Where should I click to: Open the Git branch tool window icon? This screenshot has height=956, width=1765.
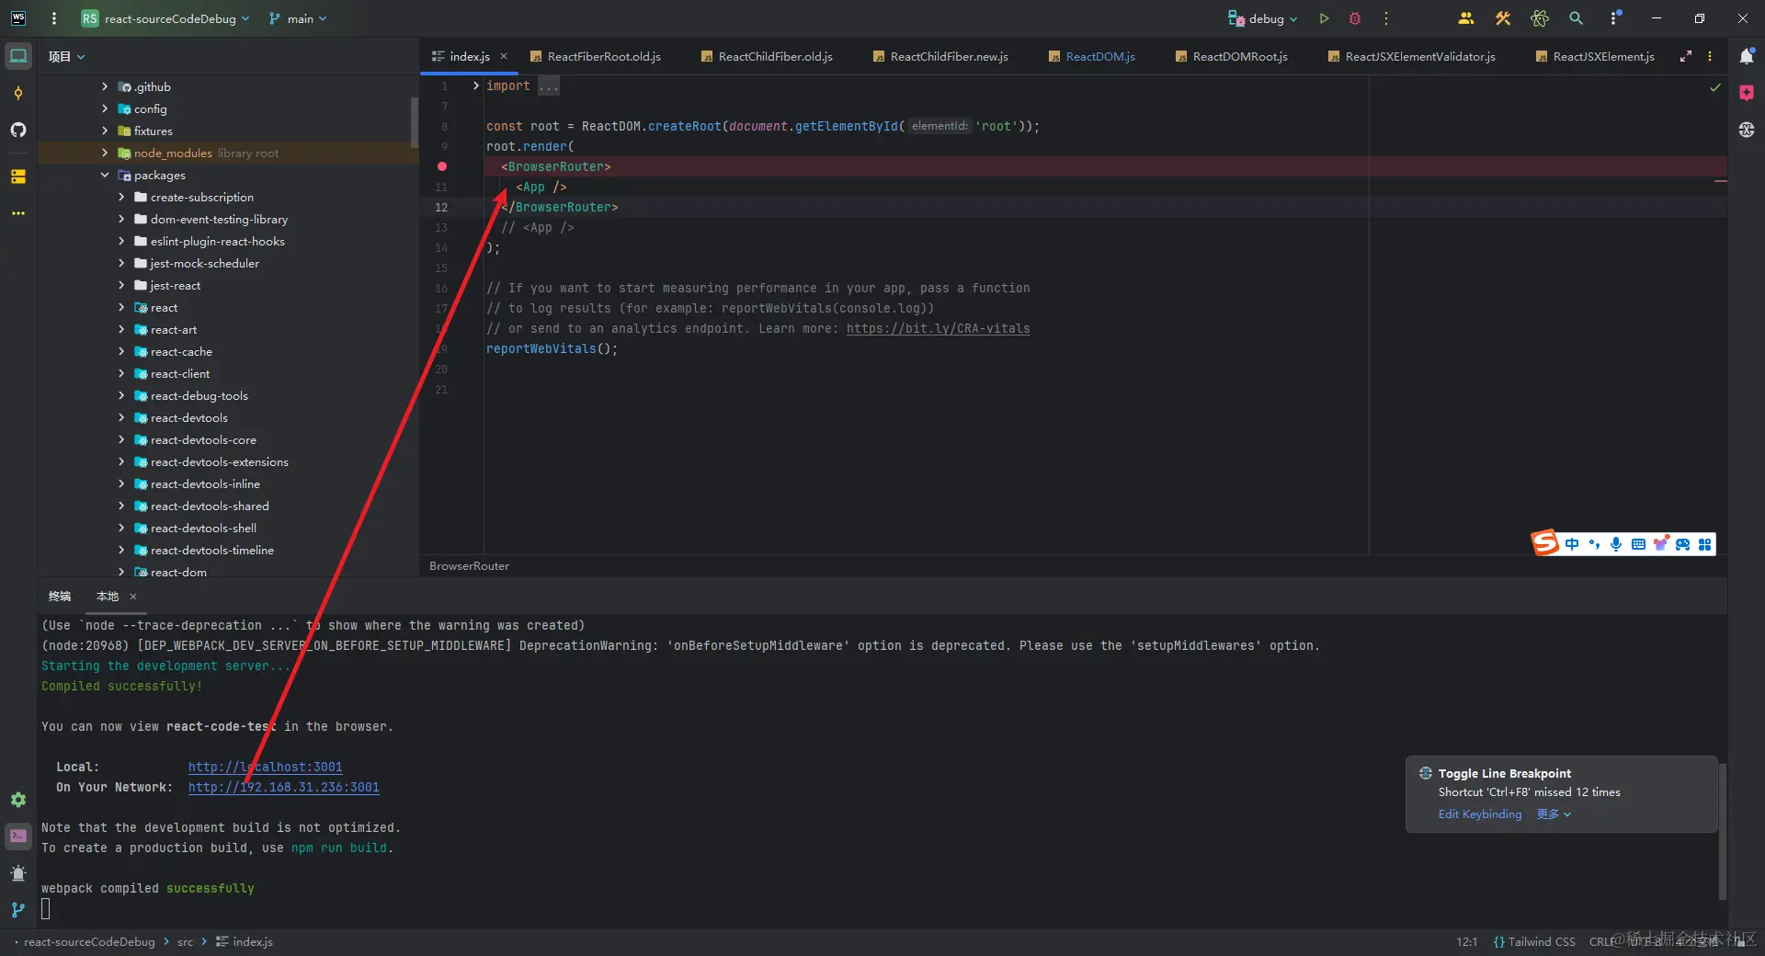[18, 910]
